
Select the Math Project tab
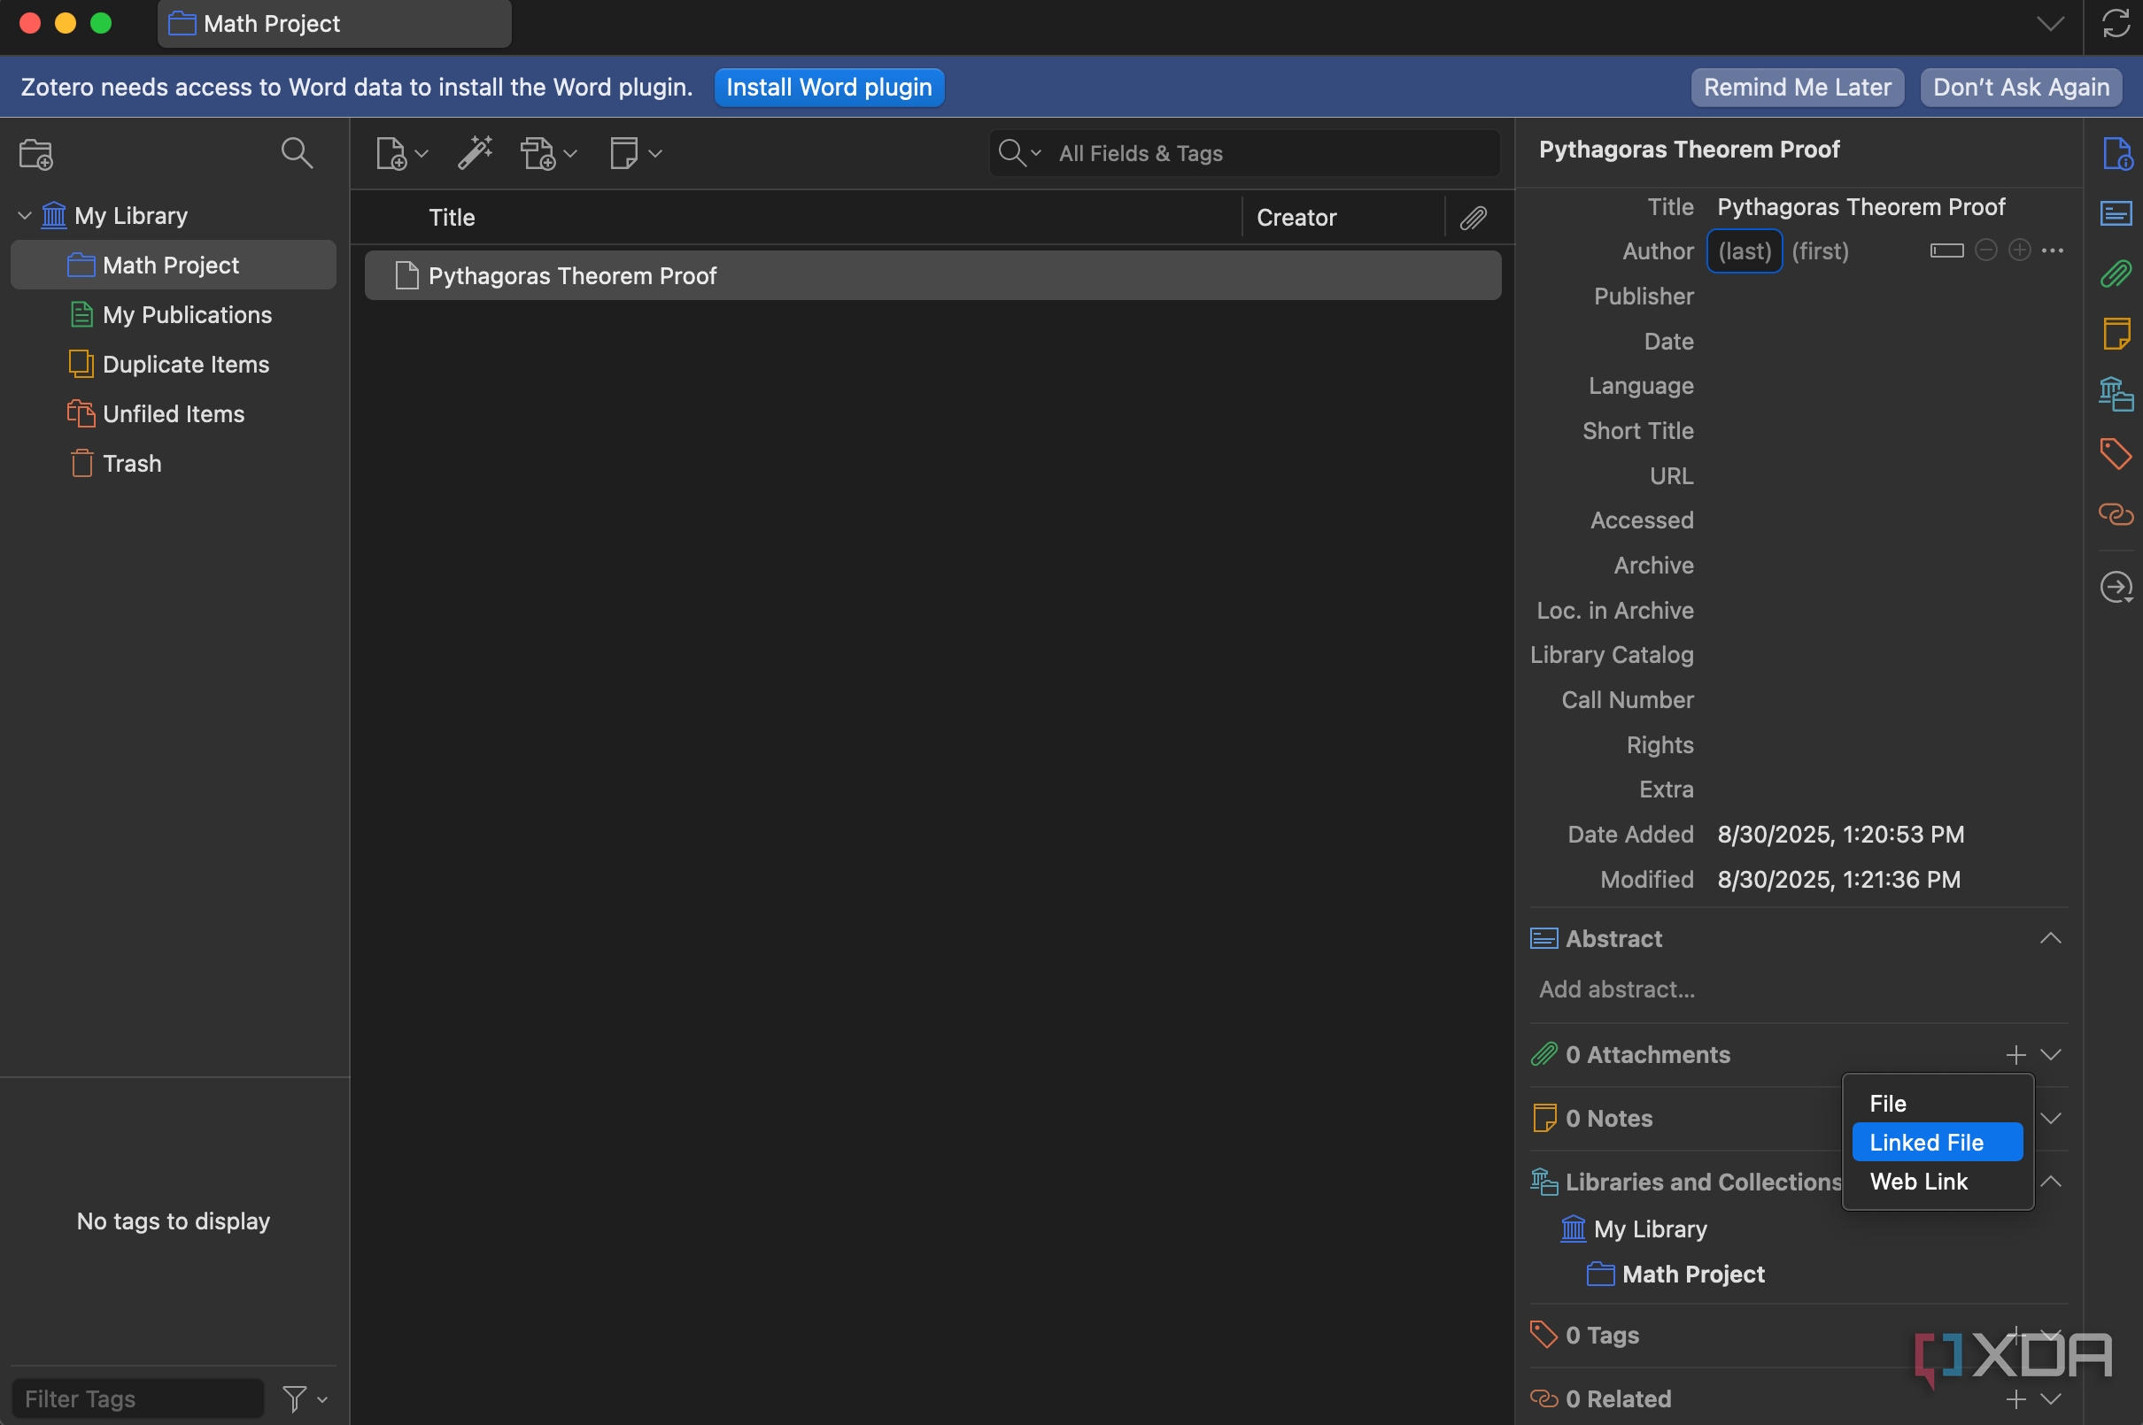click(335, 24)
